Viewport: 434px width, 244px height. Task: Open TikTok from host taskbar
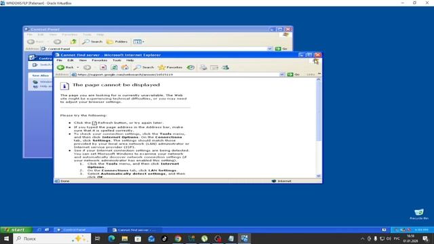[x=165, y=239]
